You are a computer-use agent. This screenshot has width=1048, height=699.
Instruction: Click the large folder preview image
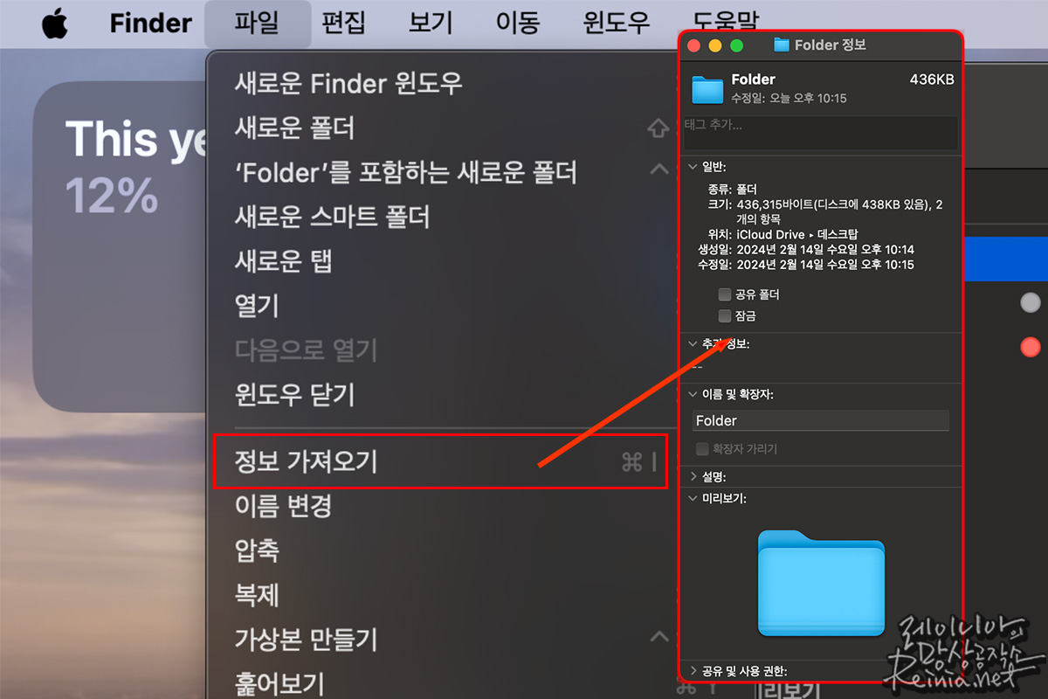(821, 583)
